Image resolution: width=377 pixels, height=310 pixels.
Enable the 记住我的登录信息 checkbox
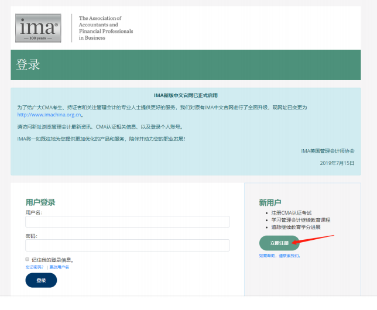[28, 259]
